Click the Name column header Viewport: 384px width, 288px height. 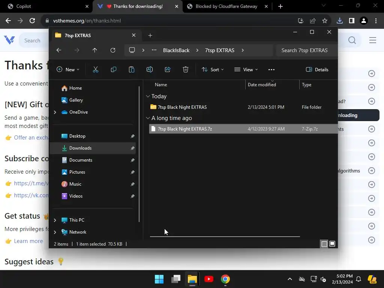[x=161, y=85]
